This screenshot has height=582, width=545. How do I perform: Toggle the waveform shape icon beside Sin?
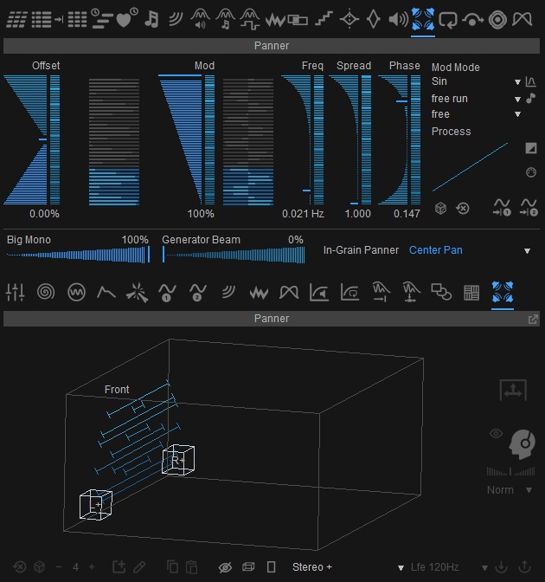pyautogui.click(x=531, y=81)
